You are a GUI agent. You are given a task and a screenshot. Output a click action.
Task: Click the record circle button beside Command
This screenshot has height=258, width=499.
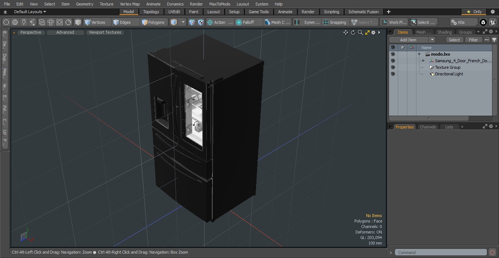(x=492, y=253)
